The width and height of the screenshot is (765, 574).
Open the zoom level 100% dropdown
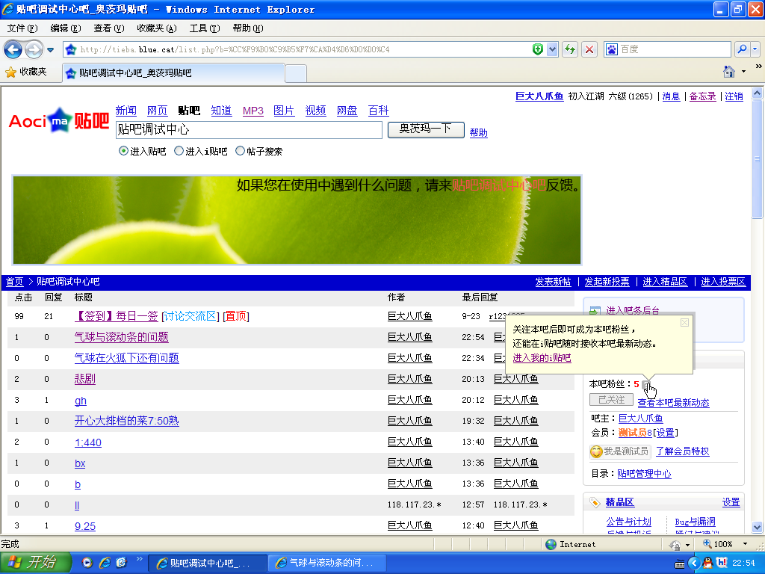(x=745, y=544)
